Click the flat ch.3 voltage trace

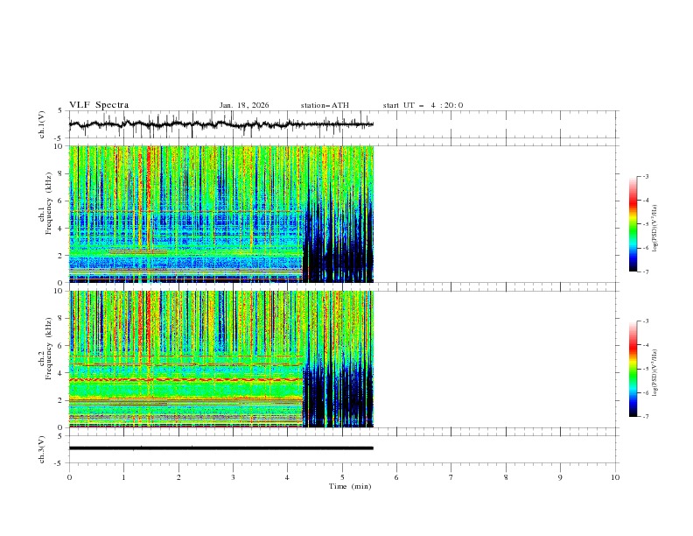point(221,448)
